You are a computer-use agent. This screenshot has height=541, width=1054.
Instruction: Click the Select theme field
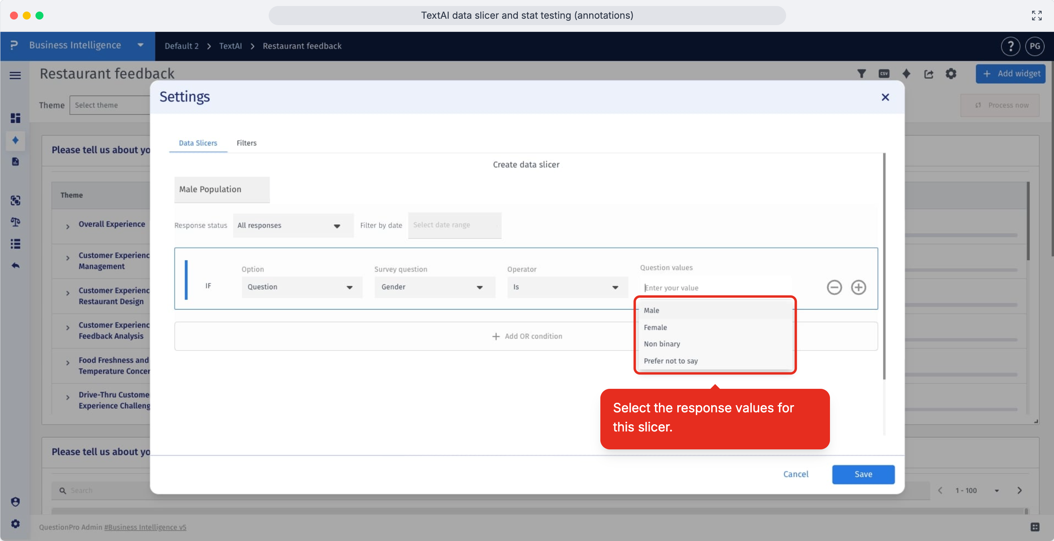[x=110, y=105]
